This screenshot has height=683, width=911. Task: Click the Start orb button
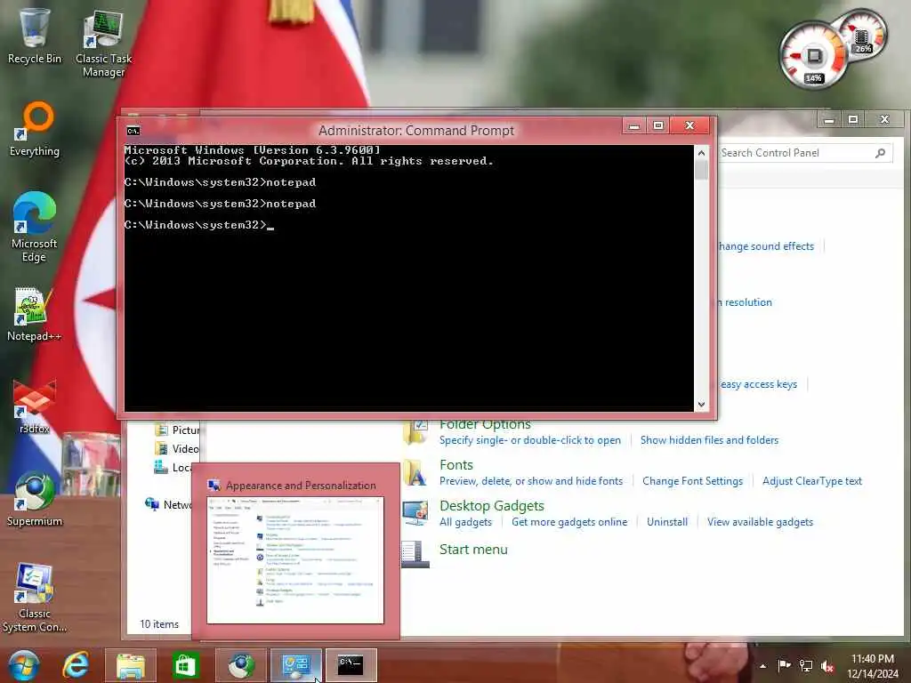tap(23, 665)
